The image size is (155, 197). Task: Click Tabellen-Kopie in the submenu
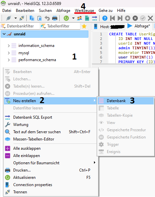pyautogui.click(x=126, y=115)
